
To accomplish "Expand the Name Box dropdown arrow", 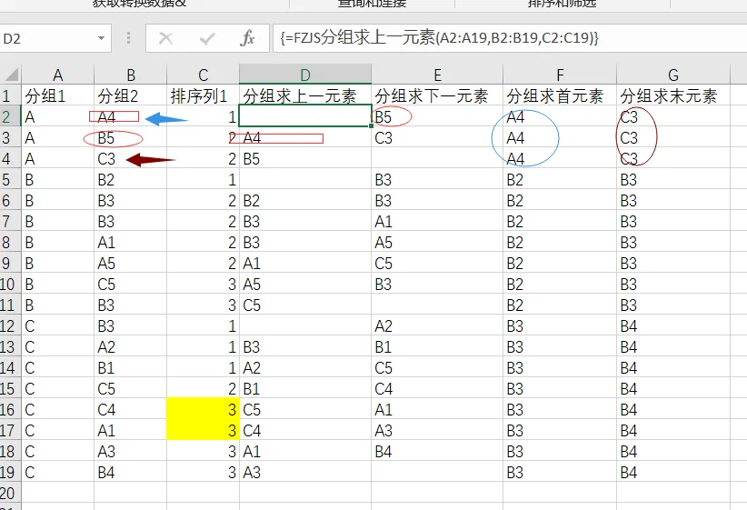I will click(x=101, y=38).
